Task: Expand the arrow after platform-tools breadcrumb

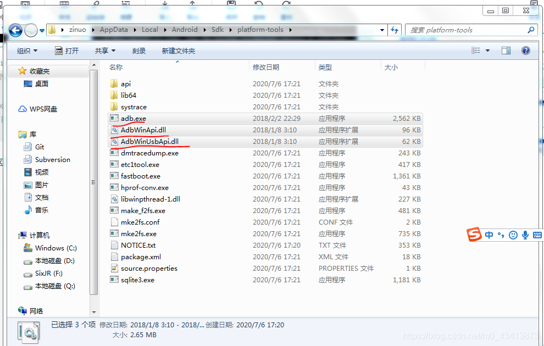Action: (x=290, y=30)
